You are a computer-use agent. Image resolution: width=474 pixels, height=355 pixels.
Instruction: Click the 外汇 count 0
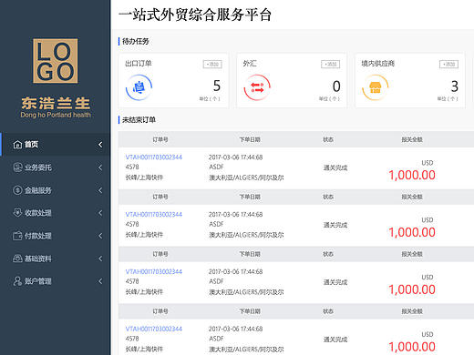tap(336, 86)
